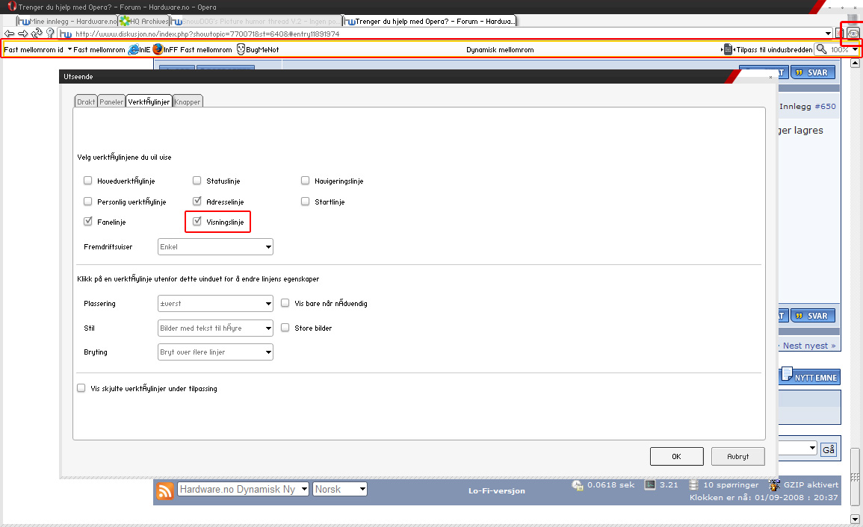Open the Lo-Fi-versjon link
Viewport: 863px width, 527px height.
point(496,490)
